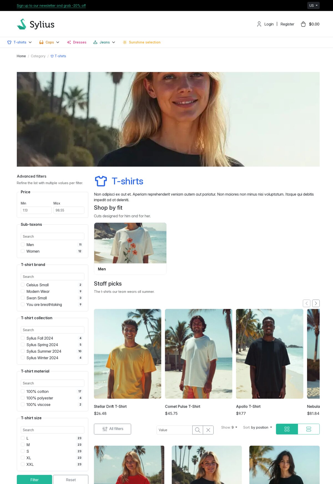The image size is (333, 484).
Task: Open the US locale dropdown
Action: tap(313, 6)
